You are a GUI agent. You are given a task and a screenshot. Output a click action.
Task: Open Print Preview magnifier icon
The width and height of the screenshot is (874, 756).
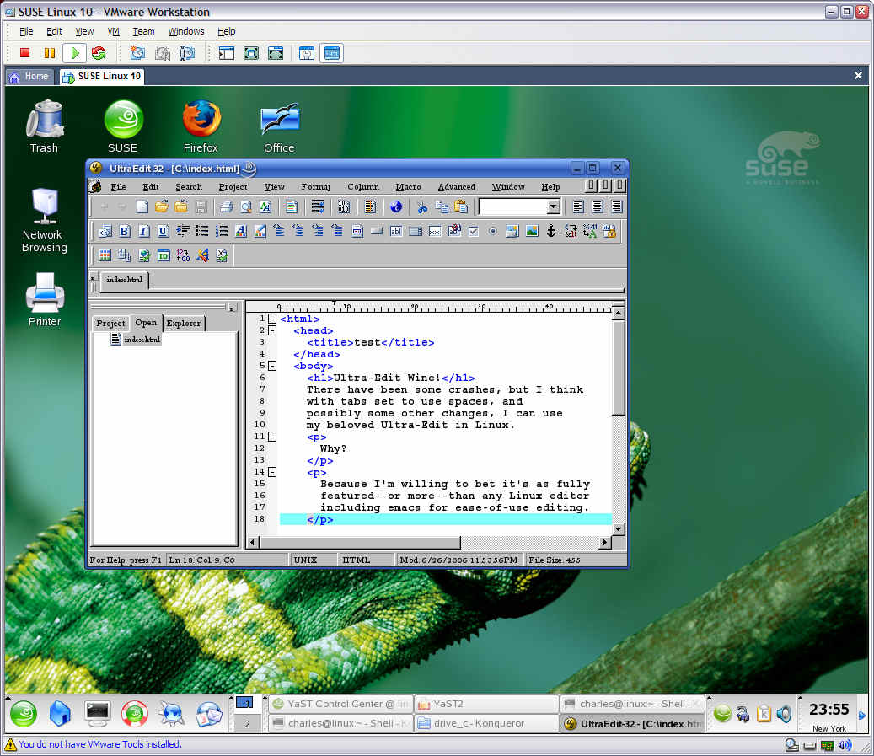click(x=246, y=206)
